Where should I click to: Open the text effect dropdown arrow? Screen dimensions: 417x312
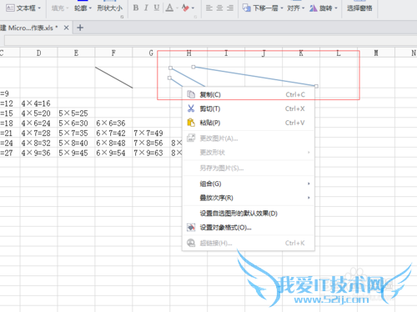(193, 8)
